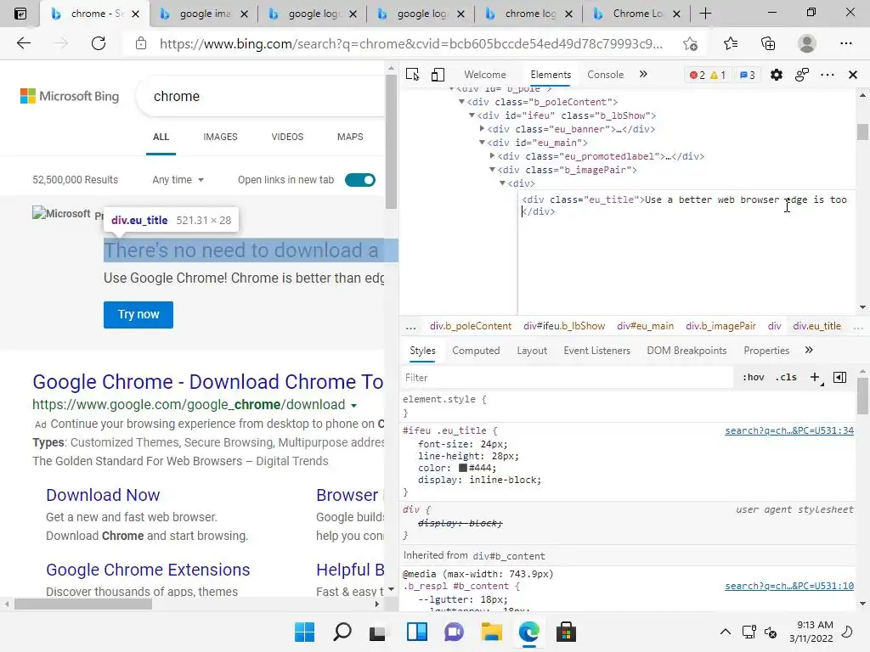Open the Layout pane tab

[532, 351]
